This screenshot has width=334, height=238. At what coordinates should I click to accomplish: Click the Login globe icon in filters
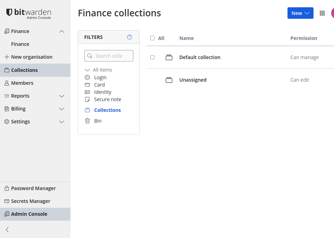[87, 77]
